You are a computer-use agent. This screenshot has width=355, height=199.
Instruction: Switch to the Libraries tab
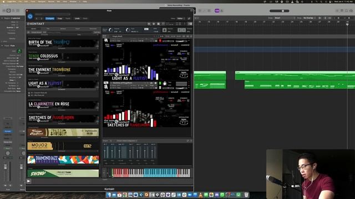point(33,29)
